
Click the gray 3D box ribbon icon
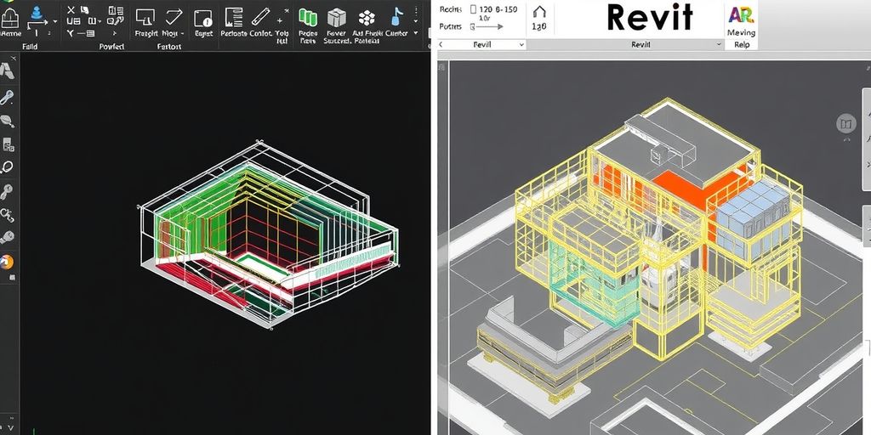[x=336, y=18]
